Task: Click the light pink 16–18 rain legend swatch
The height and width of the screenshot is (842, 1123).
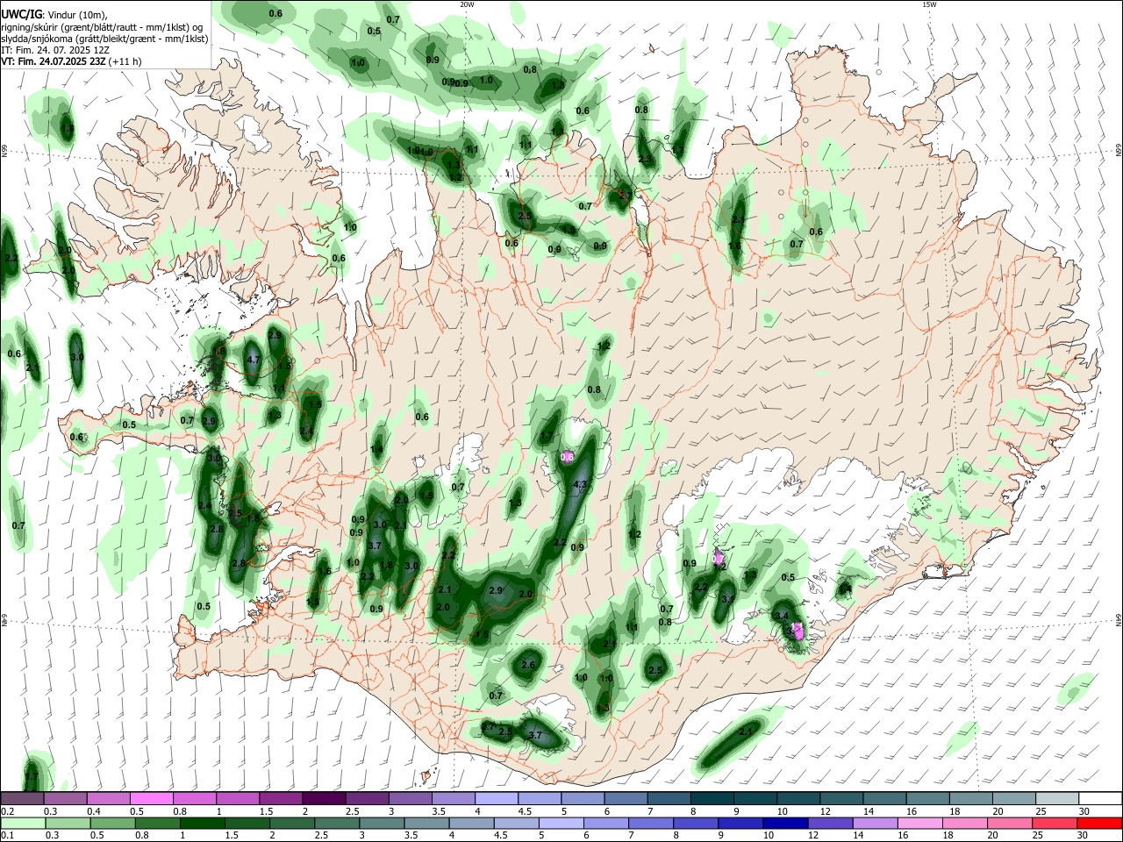Action: 919,823
